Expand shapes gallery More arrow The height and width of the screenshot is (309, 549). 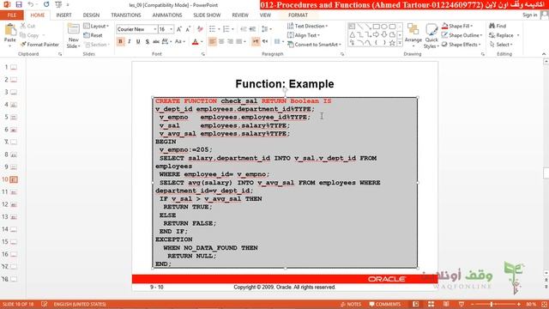[x=400, y=43]
